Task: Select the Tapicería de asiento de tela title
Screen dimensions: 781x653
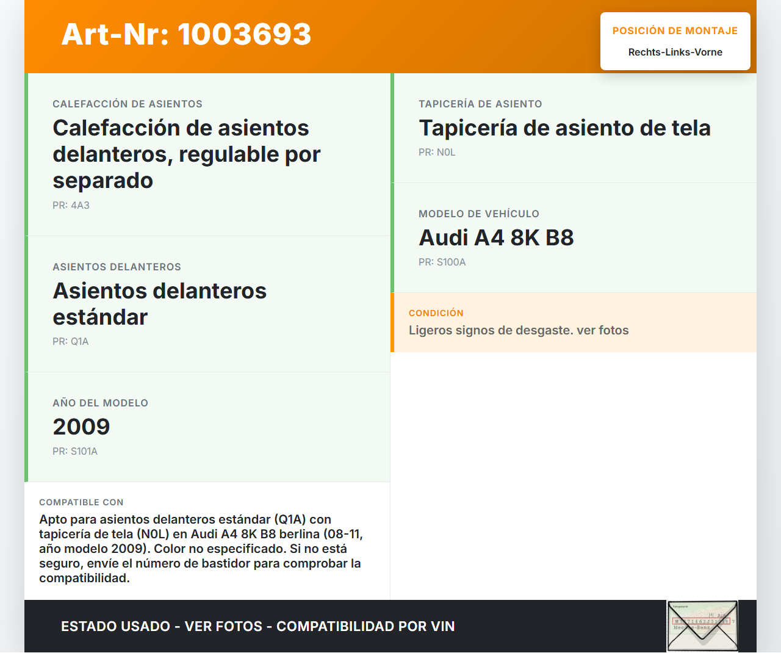Action: [564, 128]
